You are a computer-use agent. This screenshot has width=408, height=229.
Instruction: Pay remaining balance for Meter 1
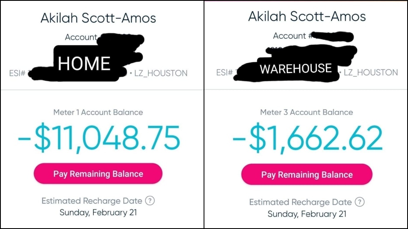(x=98, y=174)
